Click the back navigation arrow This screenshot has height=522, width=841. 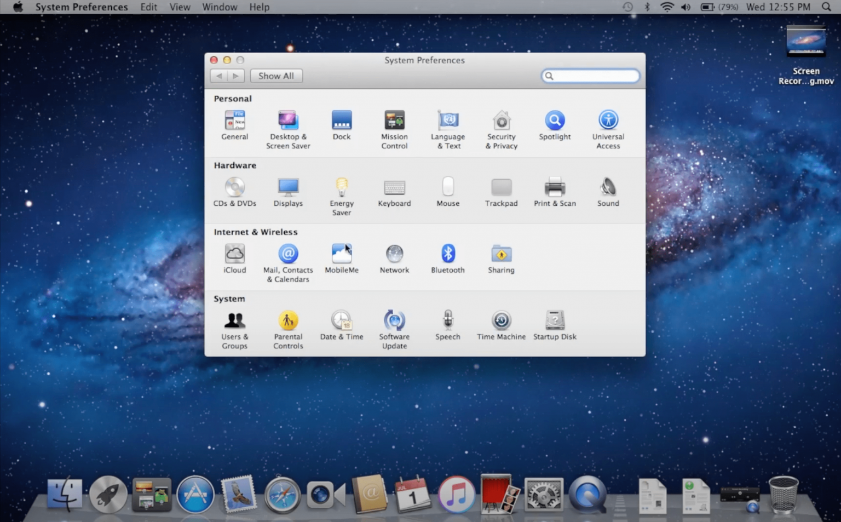tap(218, 76)
